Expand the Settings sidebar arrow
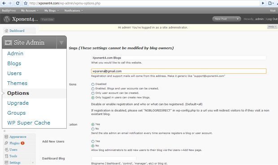The height and width of the screenshot is (165, 278). 33,162
